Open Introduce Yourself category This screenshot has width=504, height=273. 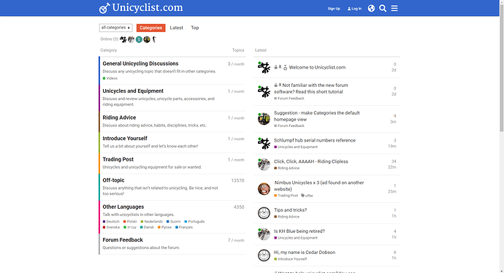(125, 139)
